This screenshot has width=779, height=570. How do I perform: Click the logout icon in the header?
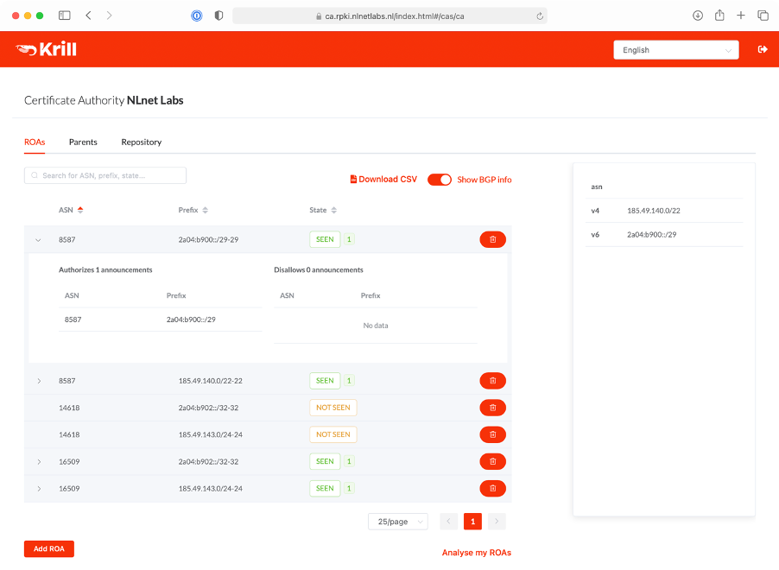click(x=763, y=49)
